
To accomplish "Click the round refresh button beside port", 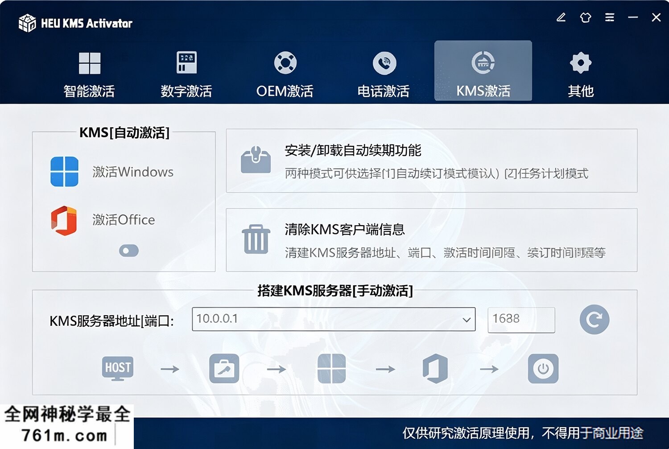I will point(595,320).
